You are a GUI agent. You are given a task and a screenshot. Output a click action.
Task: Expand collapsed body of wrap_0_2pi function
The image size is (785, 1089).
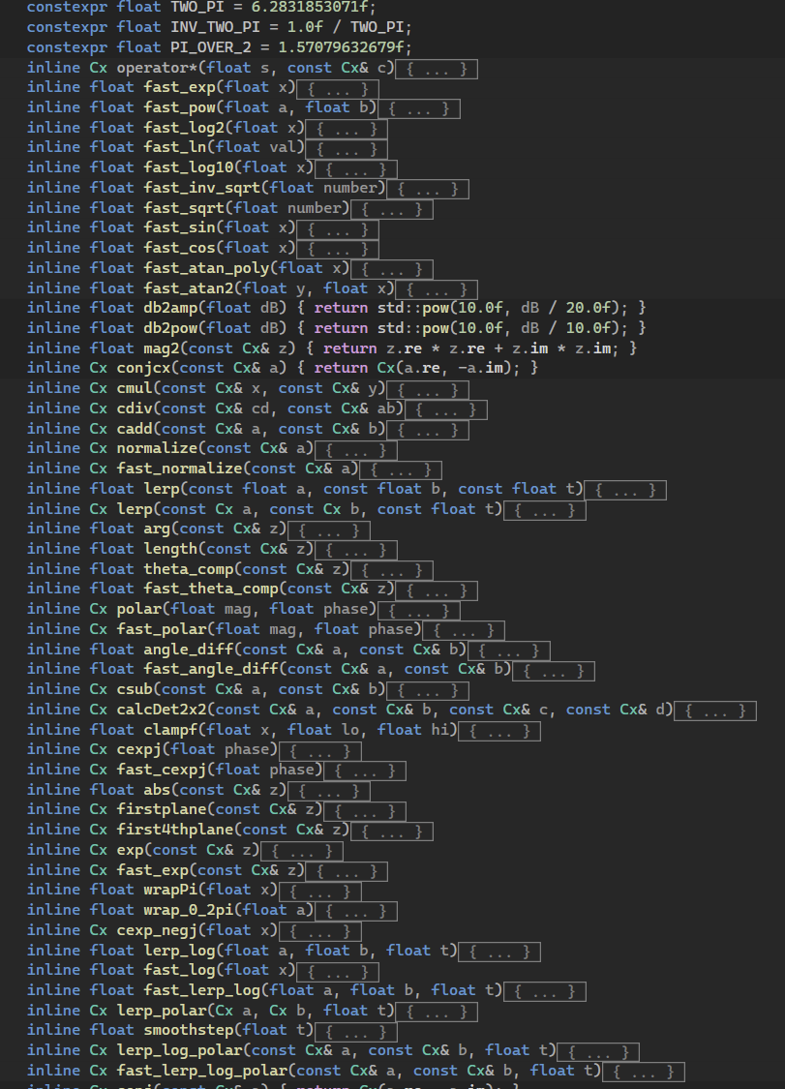[355, 911]
